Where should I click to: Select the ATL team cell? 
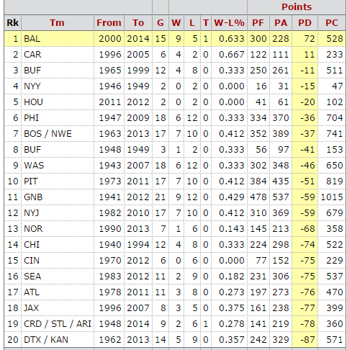(x=58, y=292)
